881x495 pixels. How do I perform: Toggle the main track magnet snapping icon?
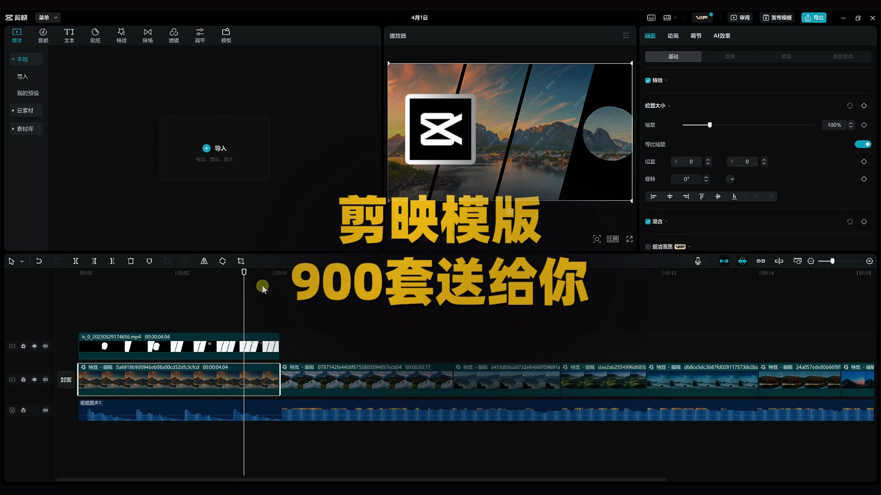click(x=724, y=261)
